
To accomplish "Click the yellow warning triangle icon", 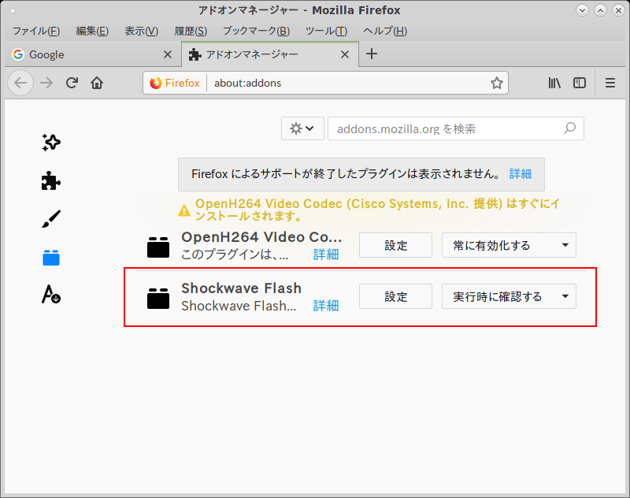I will coord(184,210).
